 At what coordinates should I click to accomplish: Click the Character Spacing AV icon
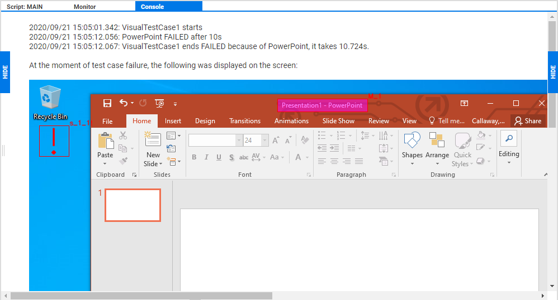(x=256, y=157)
